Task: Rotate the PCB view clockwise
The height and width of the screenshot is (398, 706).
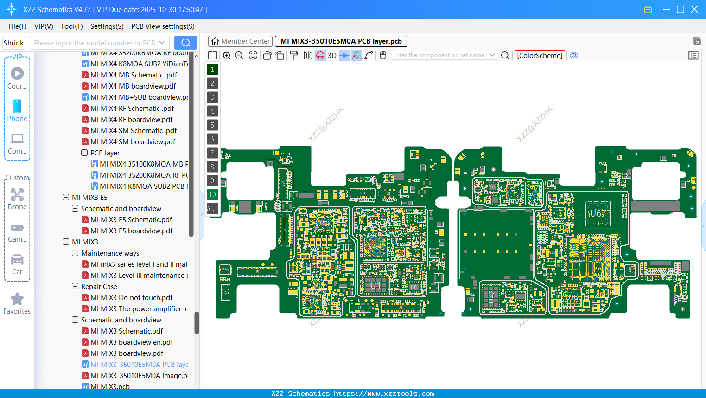Action: point(280,55)
